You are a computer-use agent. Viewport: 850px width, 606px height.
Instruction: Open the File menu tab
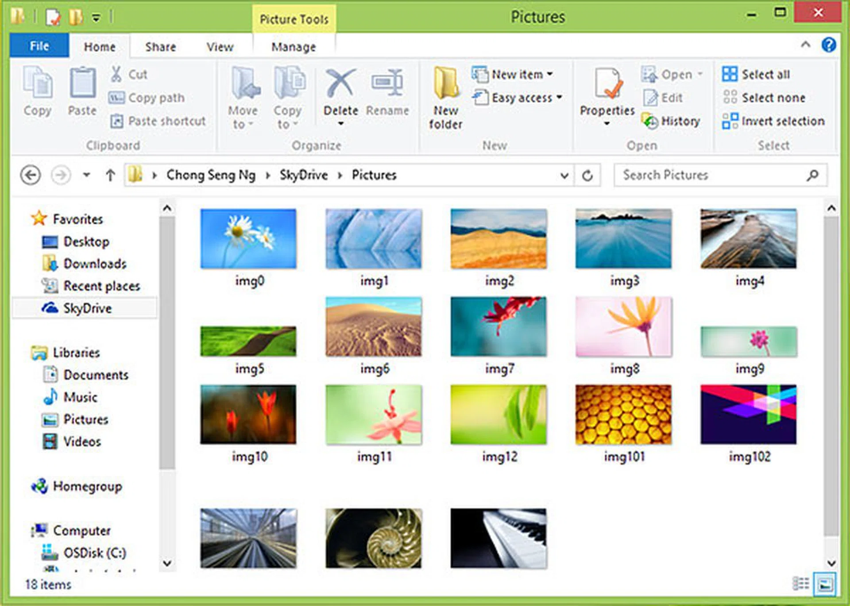[39, 46]
